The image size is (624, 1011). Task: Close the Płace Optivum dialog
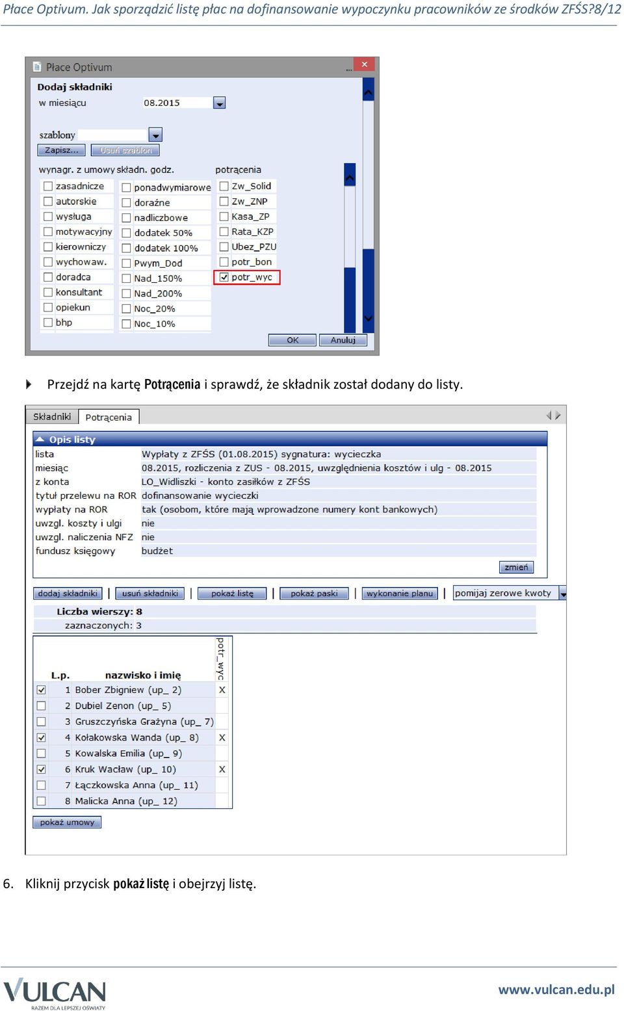(x=365, y=64)
